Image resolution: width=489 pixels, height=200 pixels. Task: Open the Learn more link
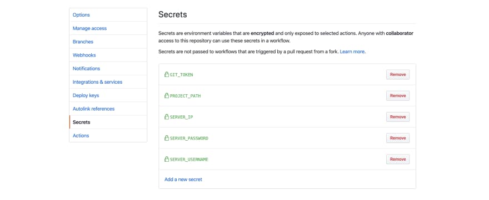coord(352,52)
